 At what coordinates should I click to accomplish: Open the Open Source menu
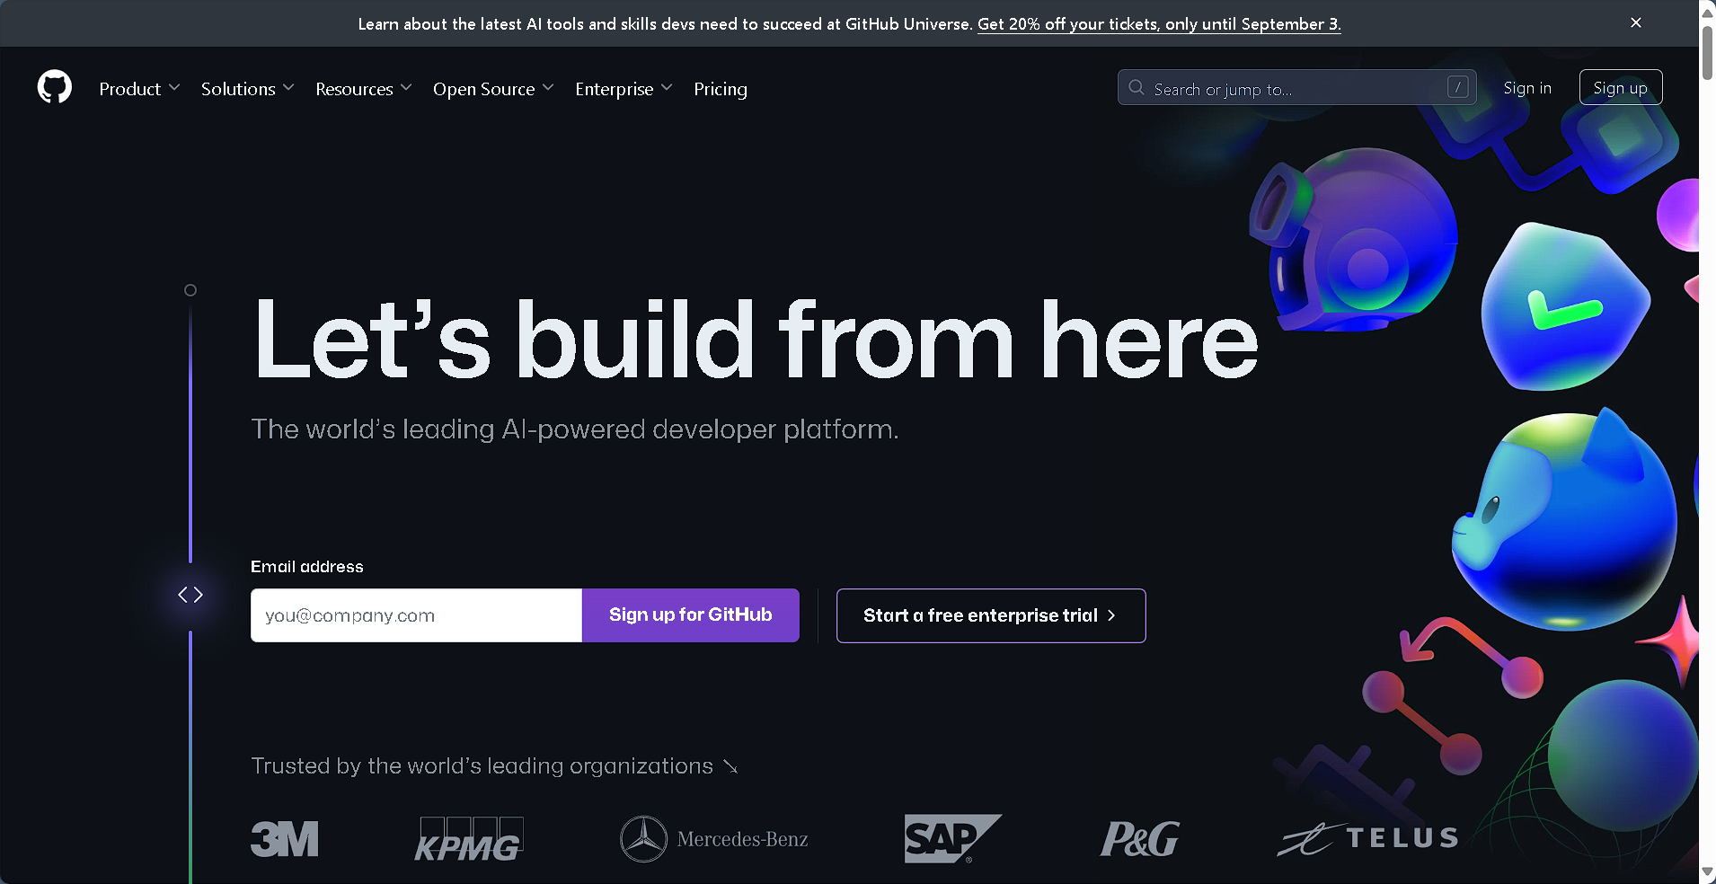493,89
